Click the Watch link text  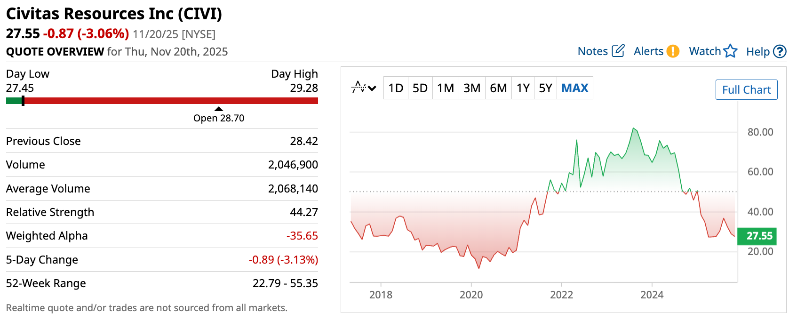click(x=704, y=51)
